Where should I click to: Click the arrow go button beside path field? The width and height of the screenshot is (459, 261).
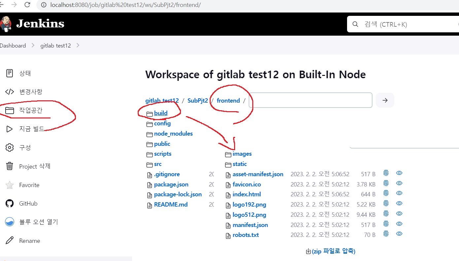(385, 100)
